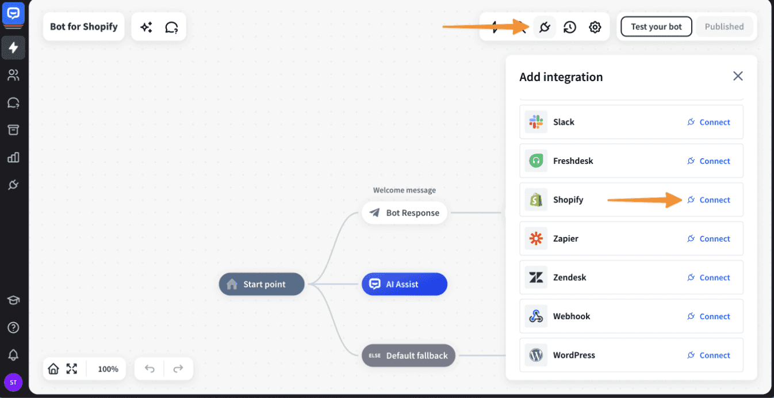Click the undo arrow
The image size is (774, 398).
[150, 369]
